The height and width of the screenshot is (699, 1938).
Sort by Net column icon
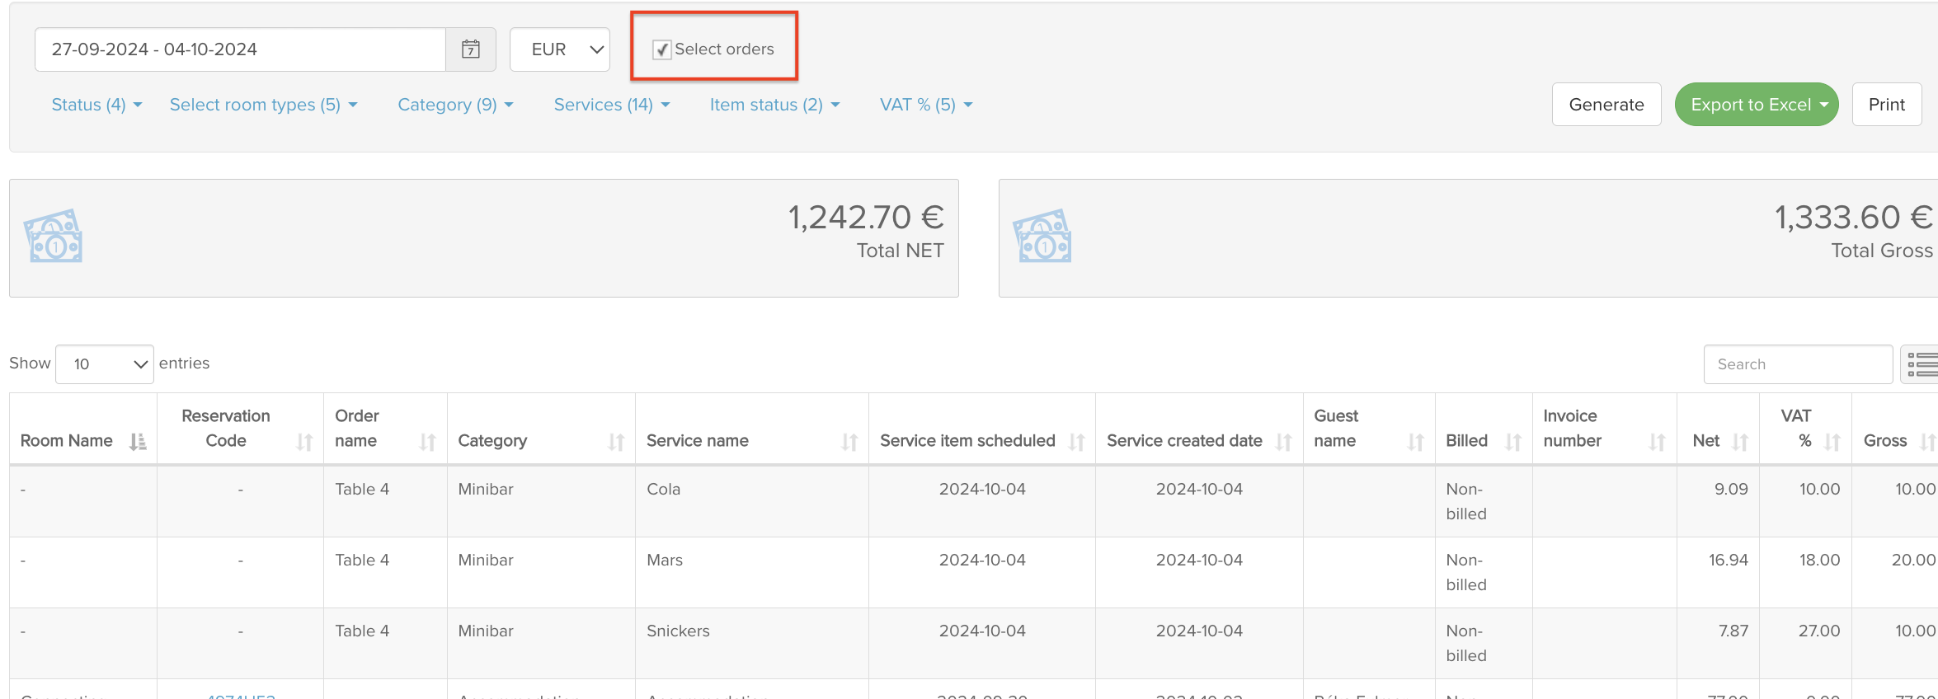[1740, 442]
